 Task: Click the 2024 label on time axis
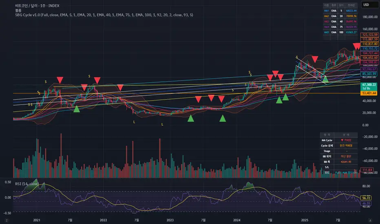(236, 220)
